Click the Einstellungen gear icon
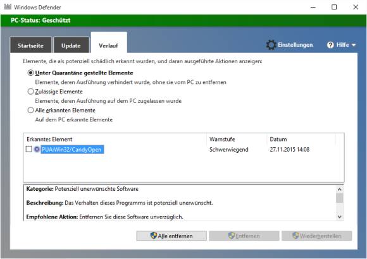Image resolution: width=367 pixels, height=259 pixels. coord(271,45)
